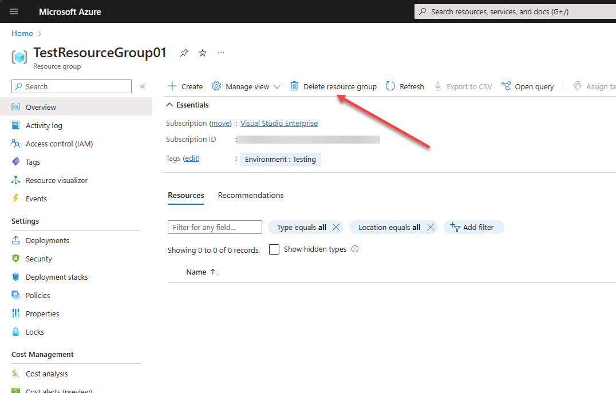616x393 pixels.
Task: Switch to the Recommendations tab
Action: pos(251,195)
